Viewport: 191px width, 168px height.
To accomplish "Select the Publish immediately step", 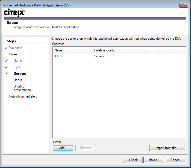I will point(23,96).
